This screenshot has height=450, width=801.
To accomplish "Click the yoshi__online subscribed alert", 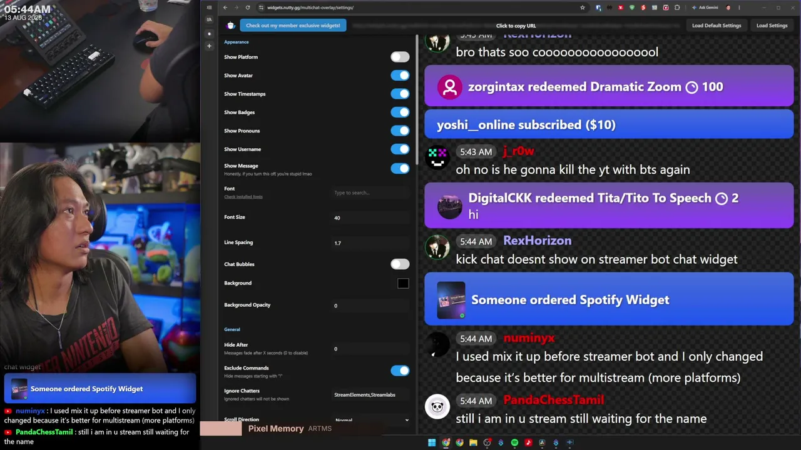I will tap(609, 125).
